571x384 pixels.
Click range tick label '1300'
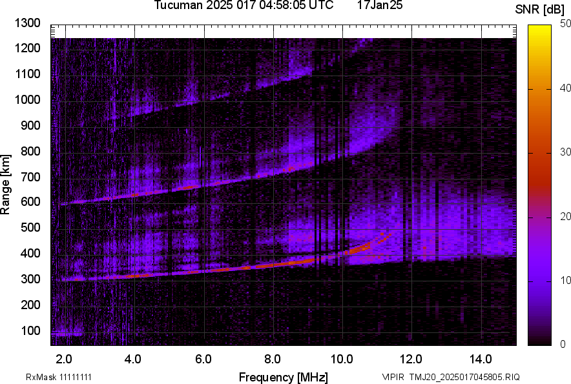27,23
